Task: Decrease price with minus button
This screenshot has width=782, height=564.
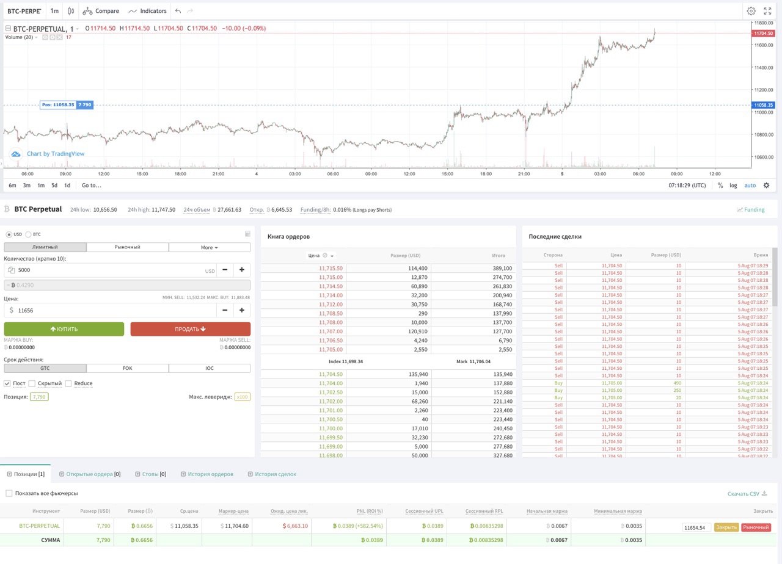Action: pos(225,310)
